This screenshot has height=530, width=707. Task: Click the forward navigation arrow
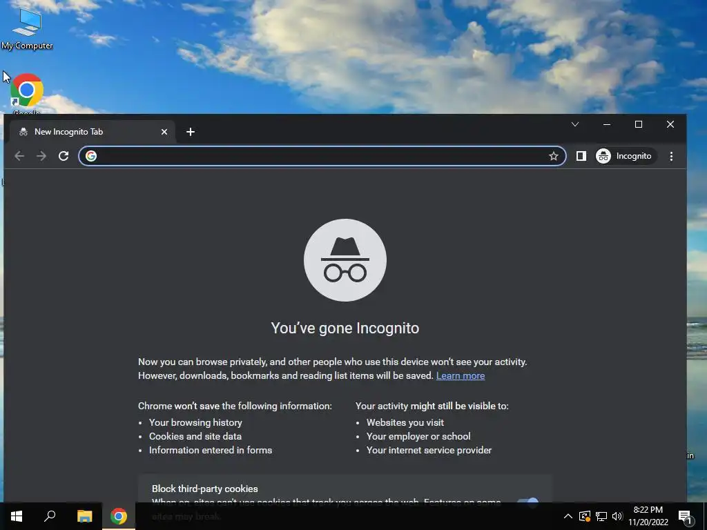[x=41, y=156]
